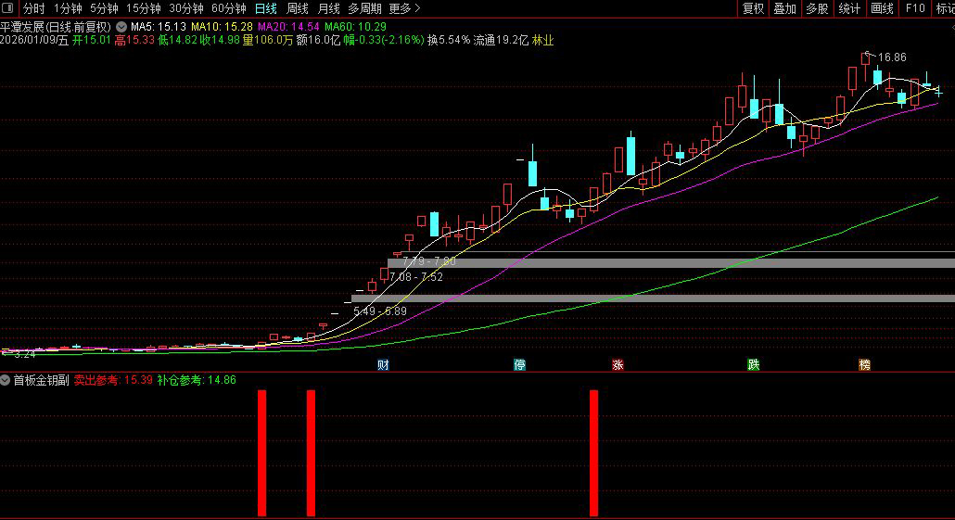This screenshot has width=955, height=520.
Task: Click the first red signal bar
Action: pyautogui.click(x=261, y=453)
